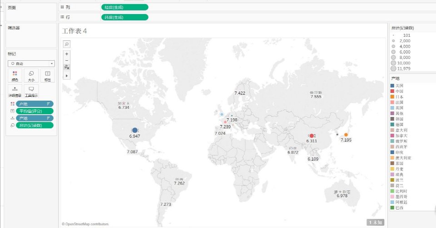This screenshot has width=436, height=228.
Task: Highlight 加拿大 in the 产地 legend
Action: [401, 136]
